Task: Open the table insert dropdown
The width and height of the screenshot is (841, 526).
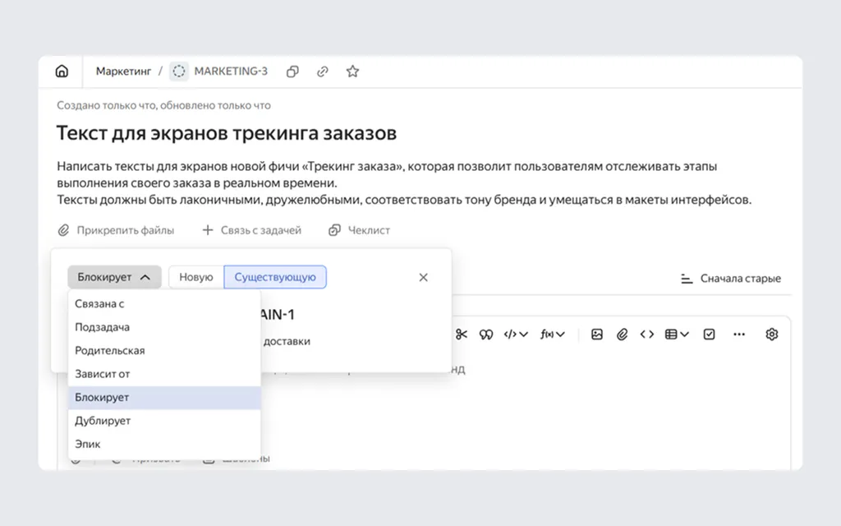Action: (x=677, y=335)
